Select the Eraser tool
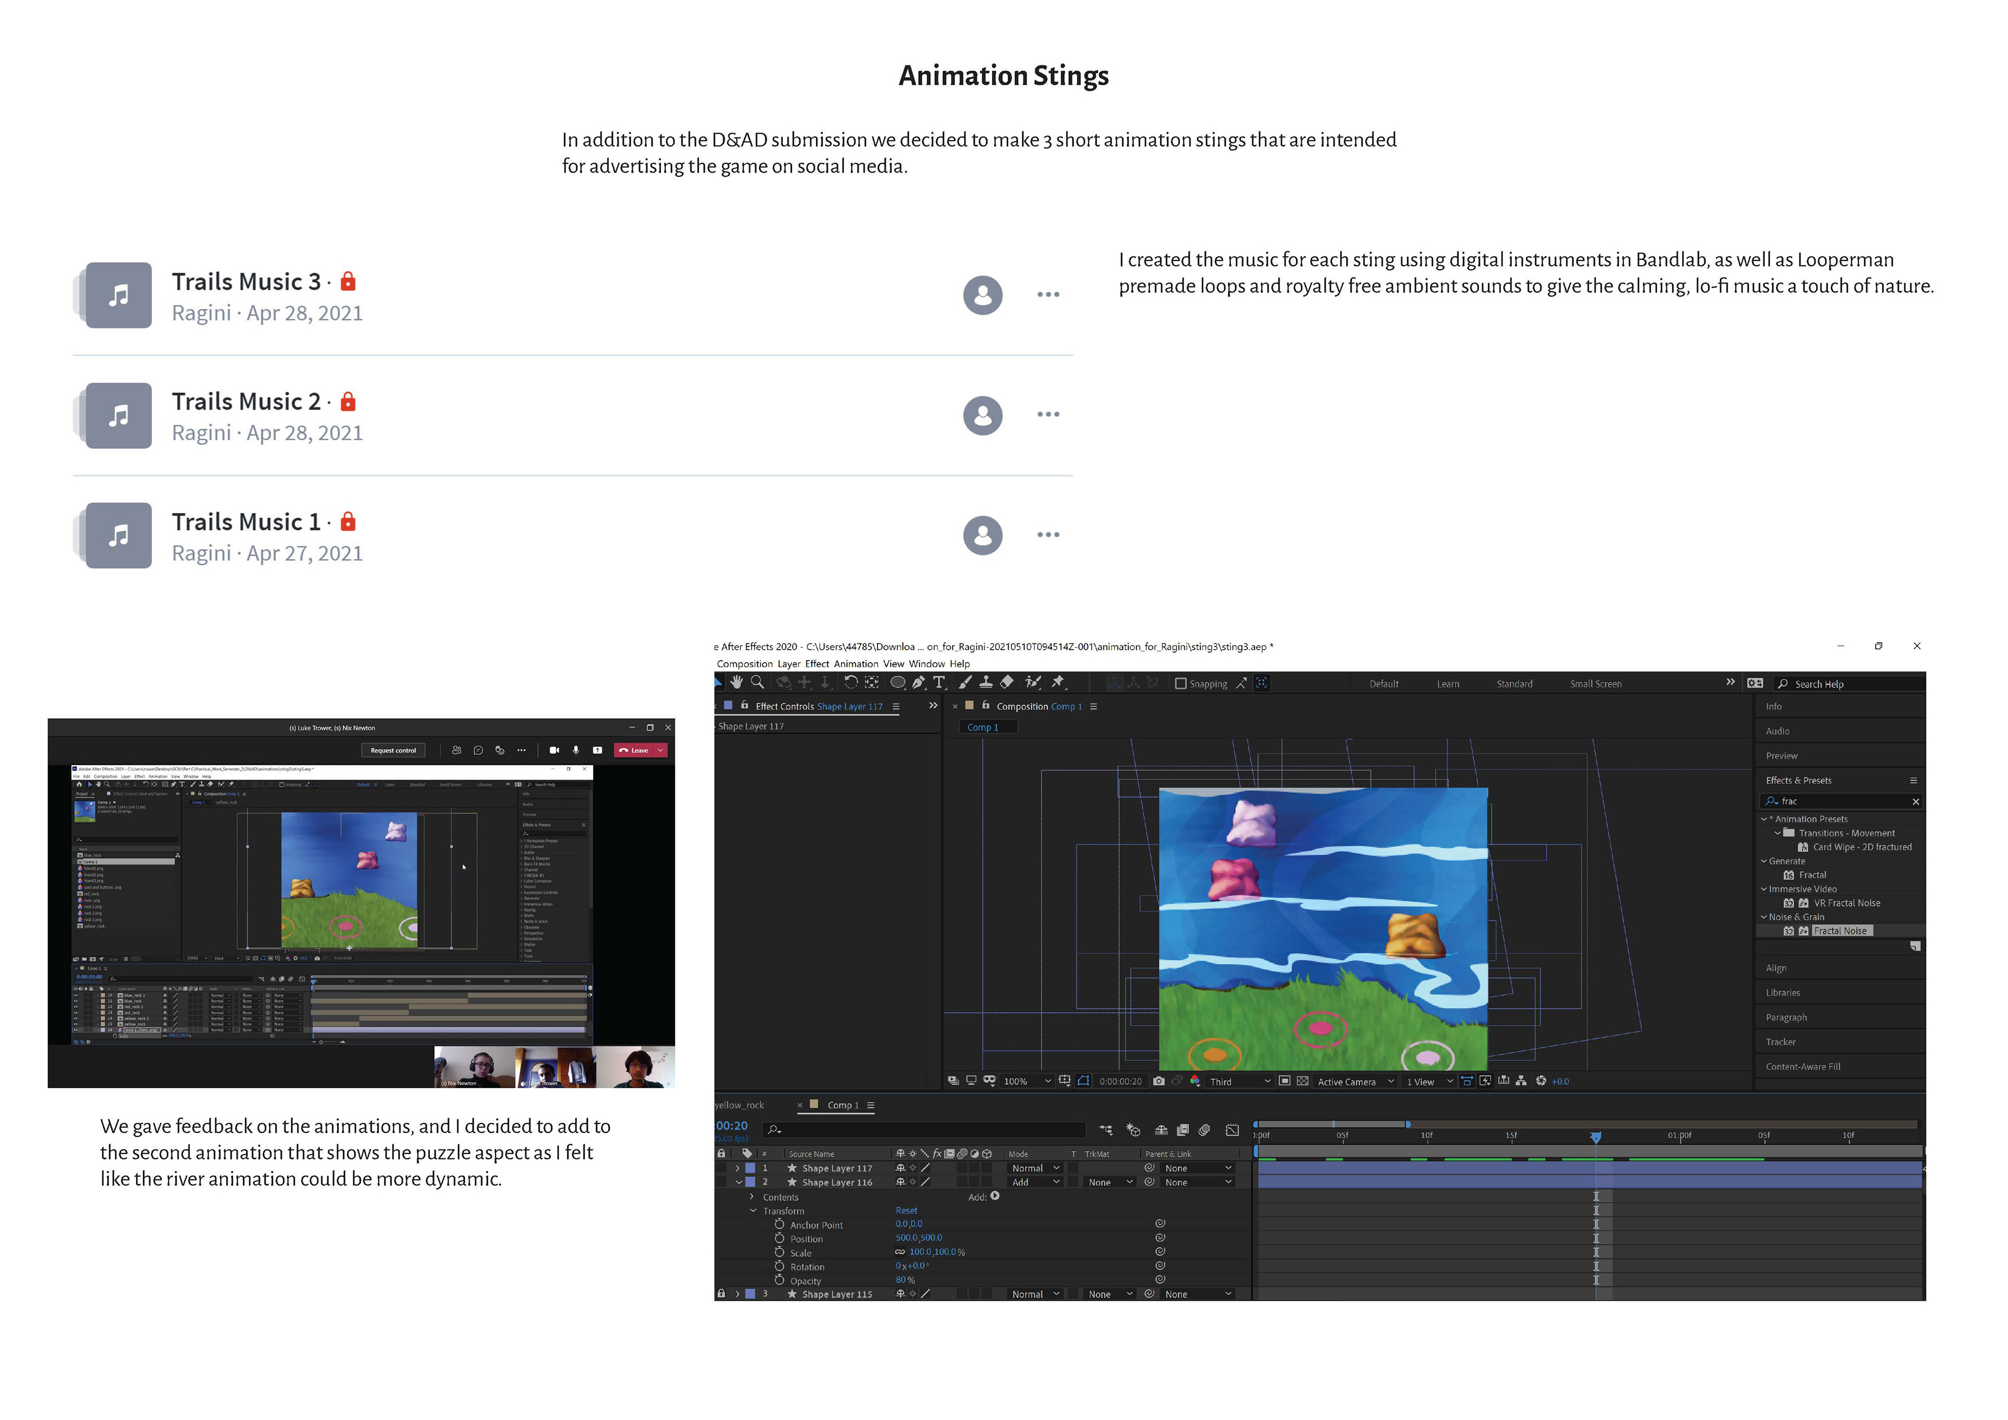The image size is (2008, 1420). click(x=1007, y=683)
